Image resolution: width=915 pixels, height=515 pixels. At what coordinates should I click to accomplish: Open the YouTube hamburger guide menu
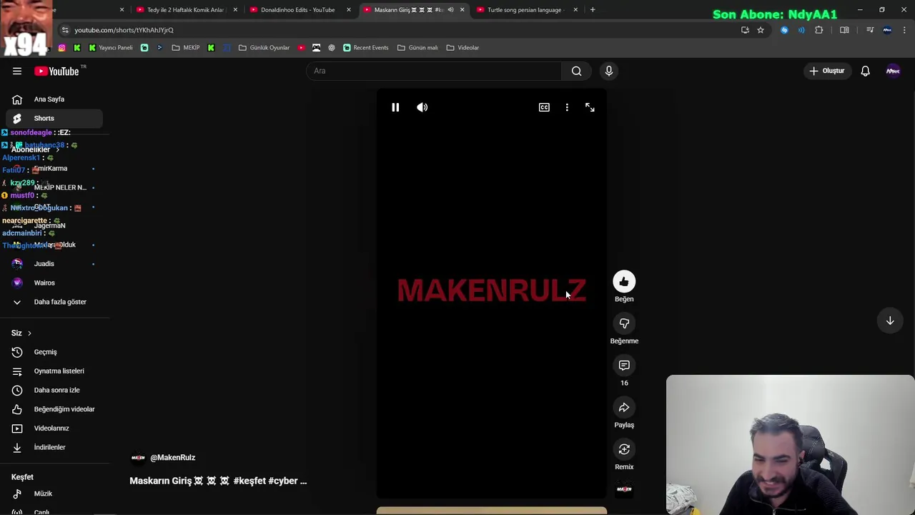coord(17,71)
